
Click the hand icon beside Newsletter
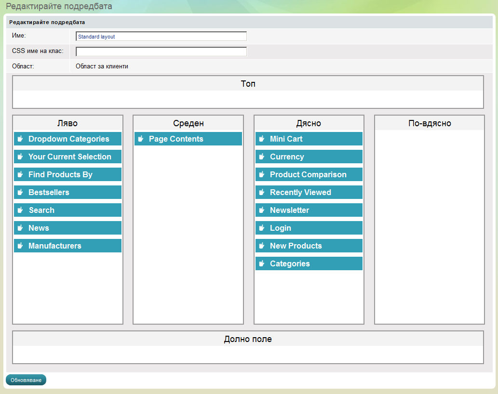(x=262, y=210)
